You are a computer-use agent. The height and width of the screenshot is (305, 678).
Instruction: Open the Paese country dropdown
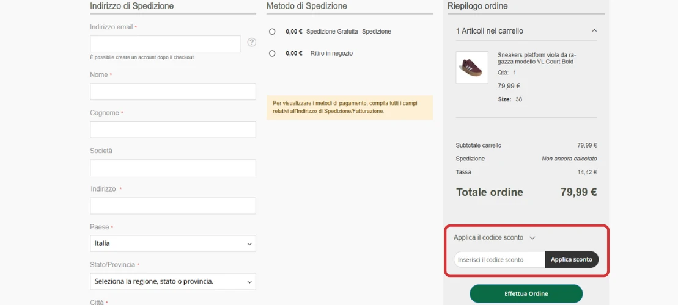pos(172,243)
